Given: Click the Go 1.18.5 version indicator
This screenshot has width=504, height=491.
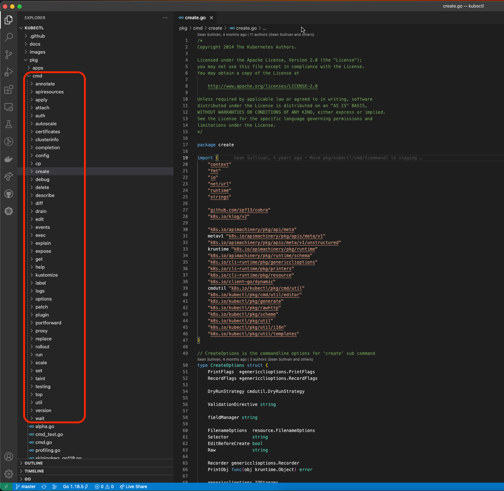Looking at the screenshot, I should 75,487.
